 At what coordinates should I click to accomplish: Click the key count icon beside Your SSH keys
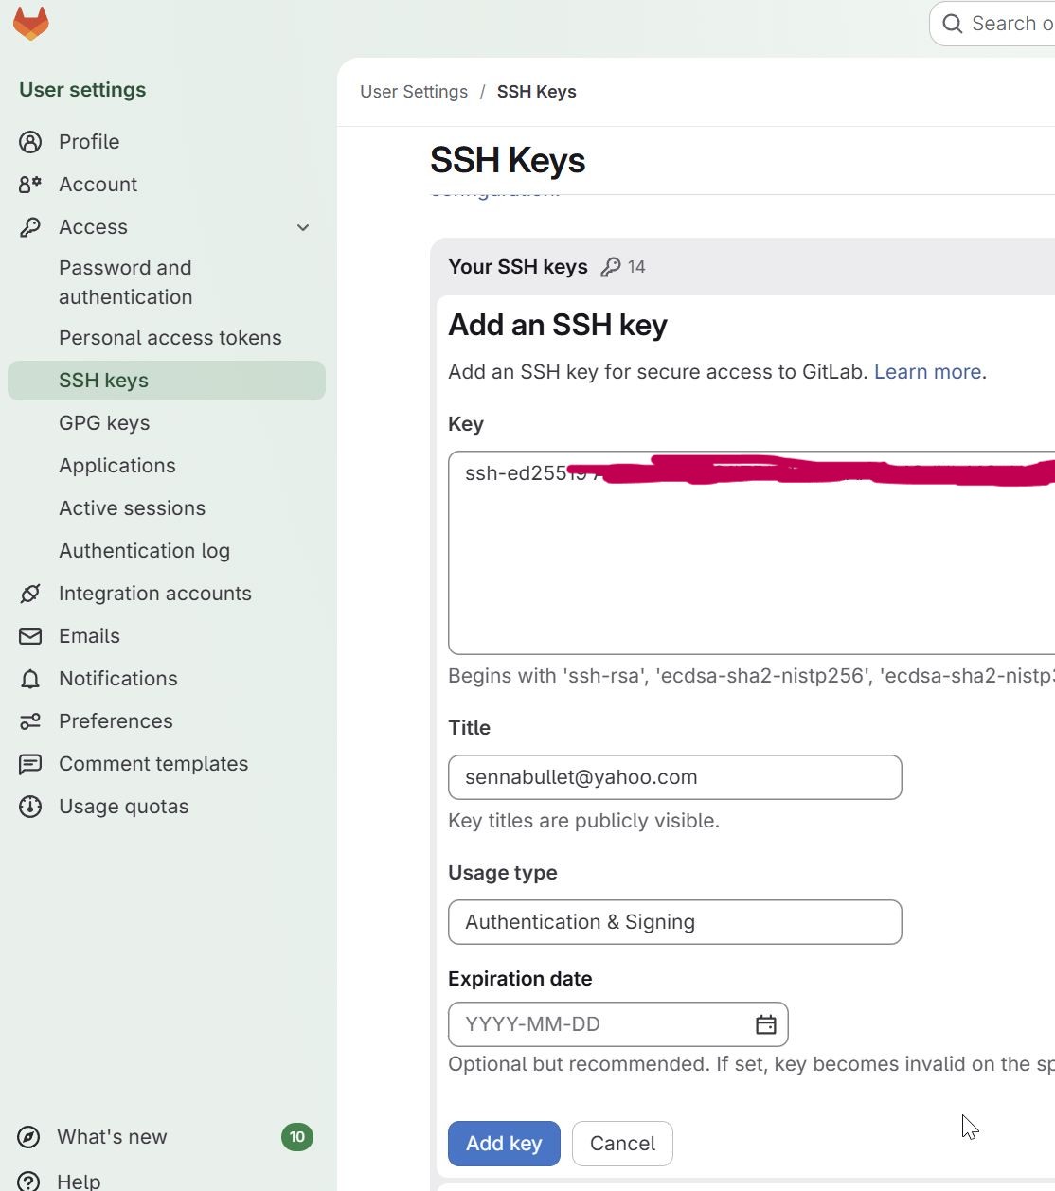coord(611,267)
